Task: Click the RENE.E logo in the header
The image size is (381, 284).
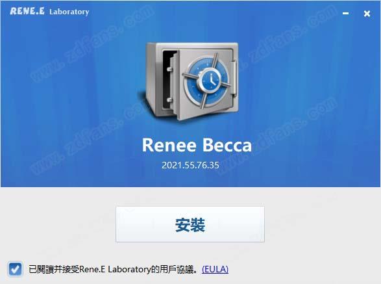Action: coord(27,11)
